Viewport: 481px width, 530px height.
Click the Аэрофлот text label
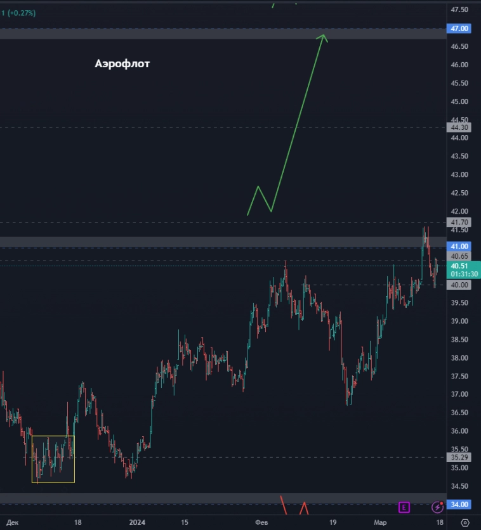(122, 63)
